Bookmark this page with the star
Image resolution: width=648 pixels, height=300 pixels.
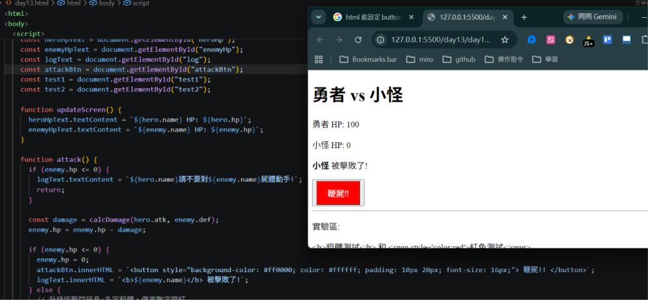pyautogui.click(x=504, y=40)
